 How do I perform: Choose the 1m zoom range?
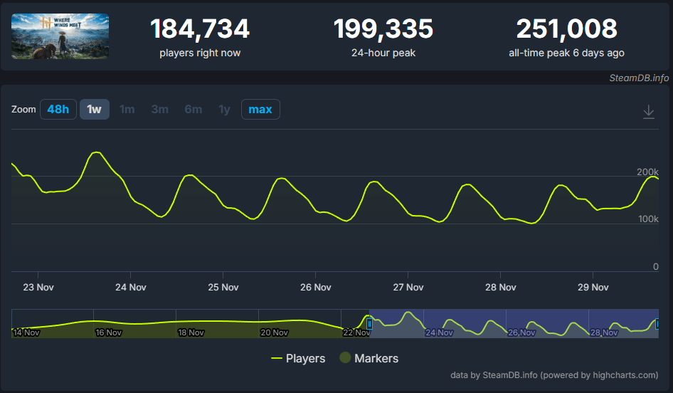(x=127, y=110)
